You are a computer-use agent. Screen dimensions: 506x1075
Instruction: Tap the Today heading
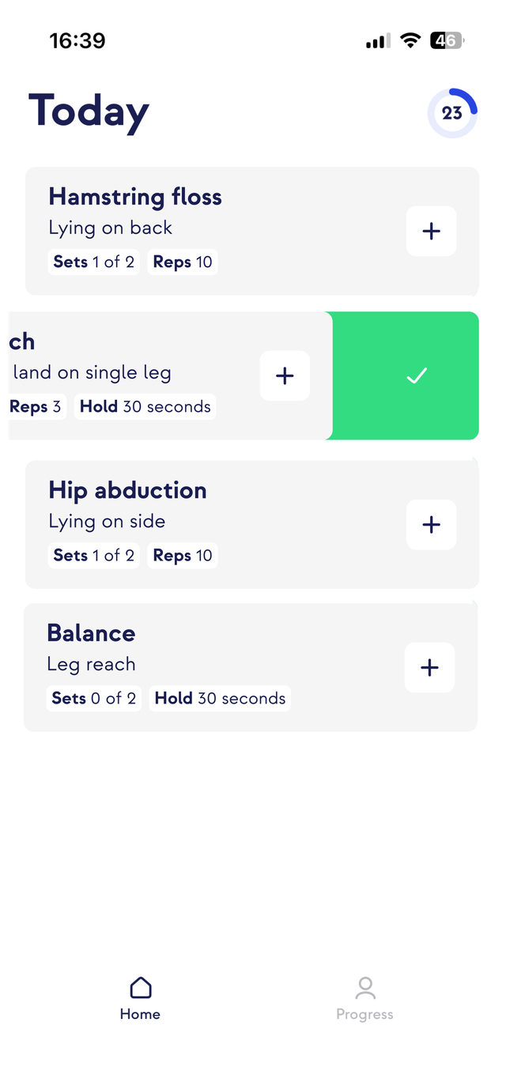[x=89, y=111]
